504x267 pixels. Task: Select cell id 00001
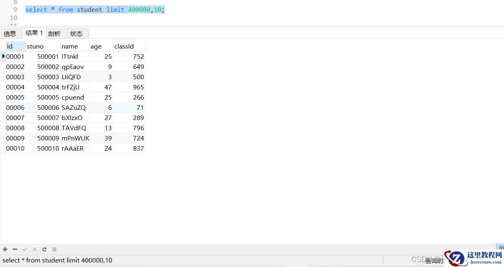click(16, 56)
